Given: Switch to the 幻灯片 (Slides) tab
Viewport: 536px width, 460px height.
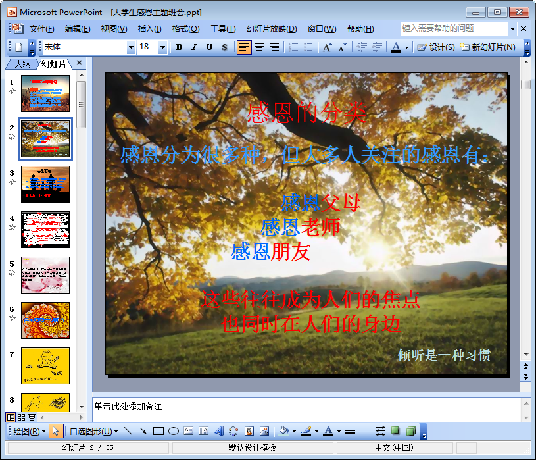Looking at the screenshot, I should pos(54,64).
